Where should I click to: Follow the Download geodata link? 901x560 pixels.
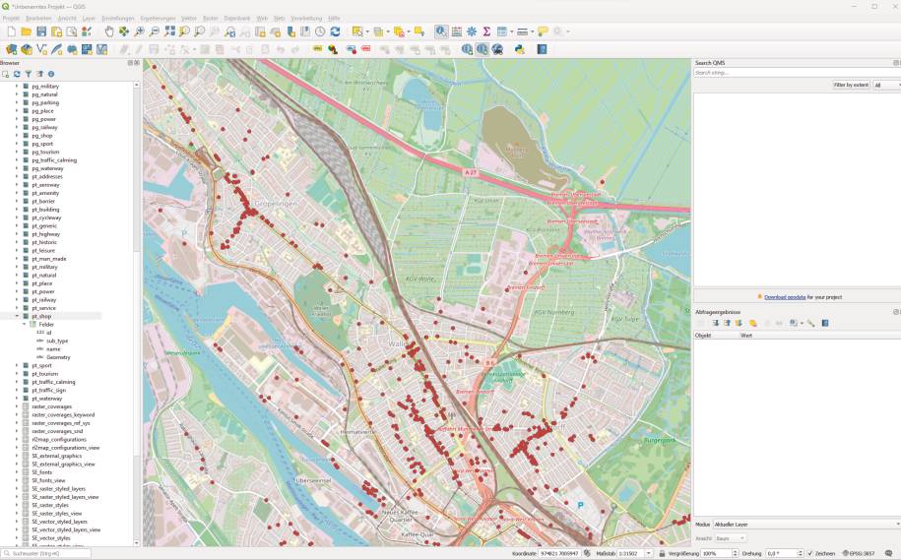tap(785, 297)
